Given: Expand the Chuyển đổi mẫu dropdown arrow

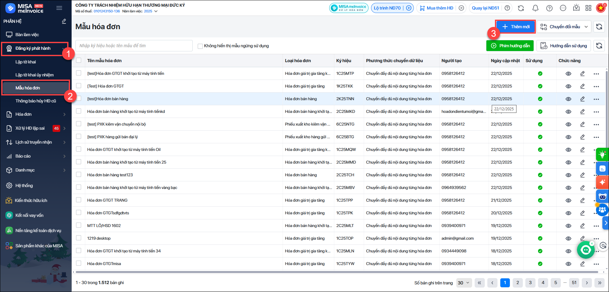Looking at the screenshot, I should click(x=586, y=27).
